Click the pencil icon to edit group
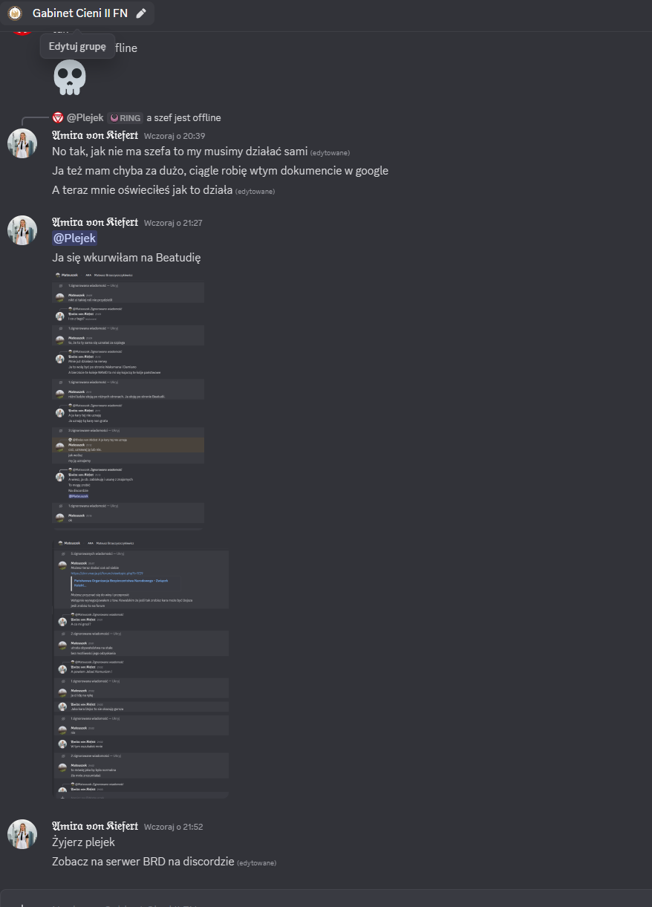652x907 pixels. coord(141,13)
